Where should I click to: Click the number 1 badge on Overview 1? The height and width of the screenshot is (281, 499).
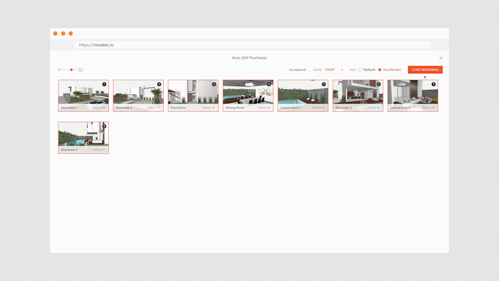click(104, 84)
